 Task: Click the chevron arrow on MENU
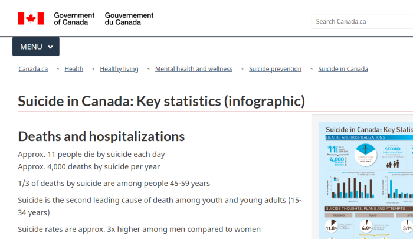tap(50, 47)
